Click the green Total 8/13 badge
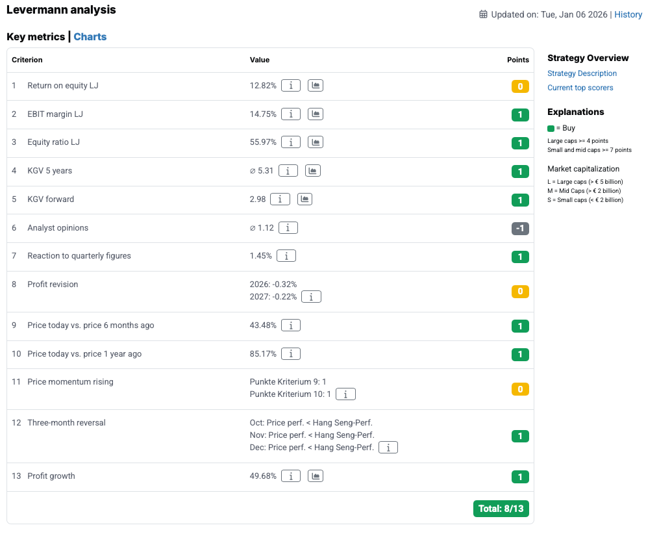646x534 pixels. tap(501, 509)
